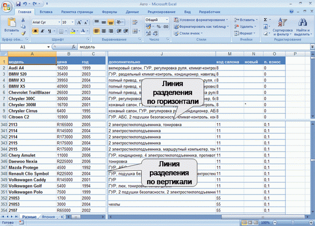
Task: Apply percent style format
Action: coord(159,26)
